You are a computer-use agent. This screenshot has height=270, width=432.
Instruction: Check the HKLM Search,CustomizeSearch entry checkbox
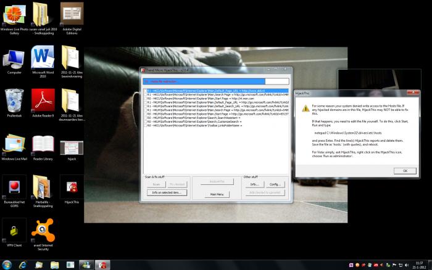(x=145, y=121)
